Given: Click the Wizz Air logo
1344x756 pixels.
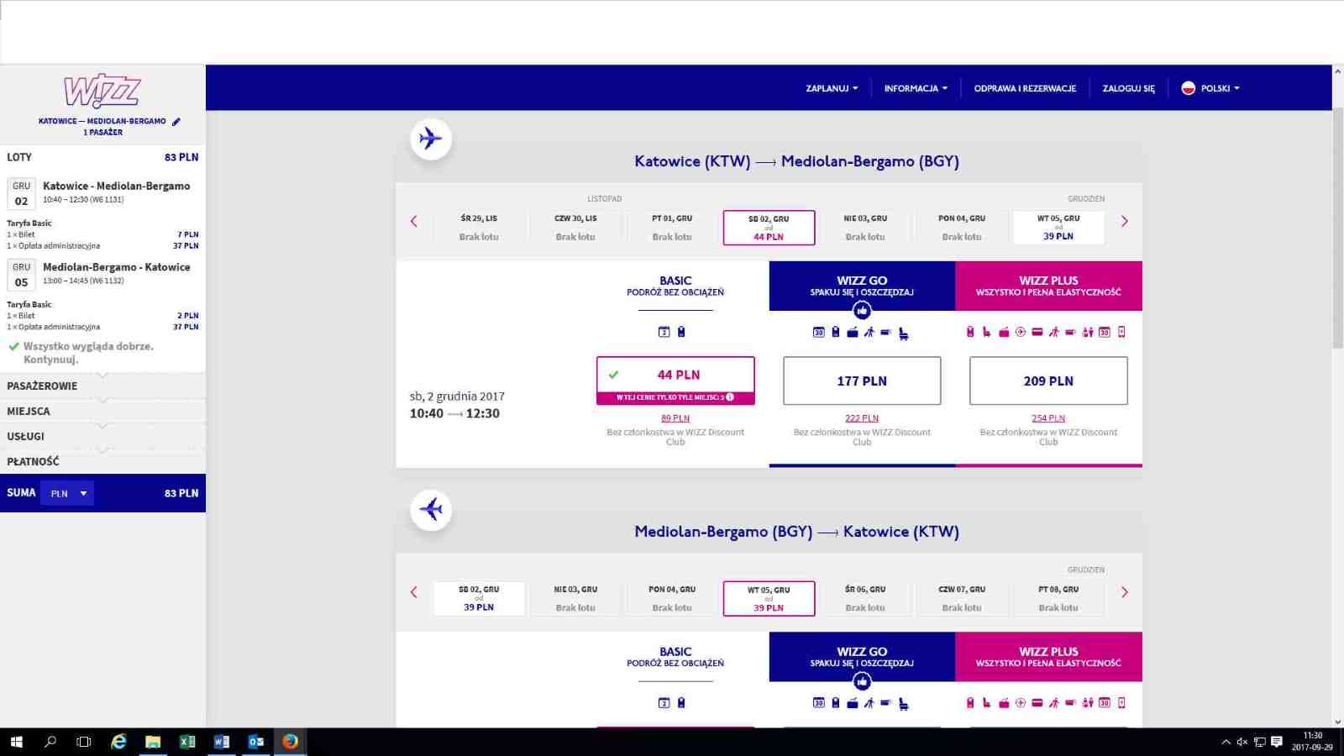Looking at the screenshot, I should pos(102,91).
